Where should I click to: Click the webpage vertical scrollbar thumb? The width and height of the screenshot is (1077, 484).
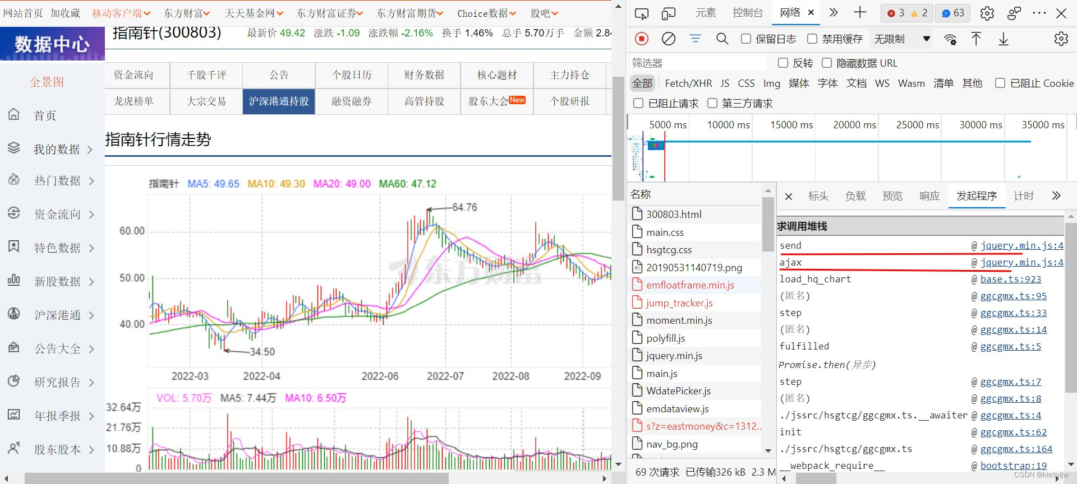(618, 137)
